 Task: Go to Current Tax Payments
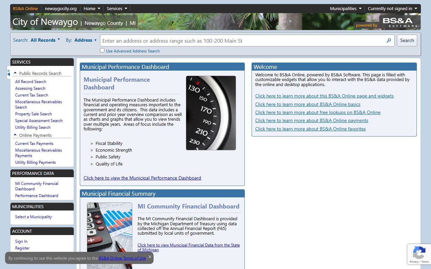[x=34, y=144]
